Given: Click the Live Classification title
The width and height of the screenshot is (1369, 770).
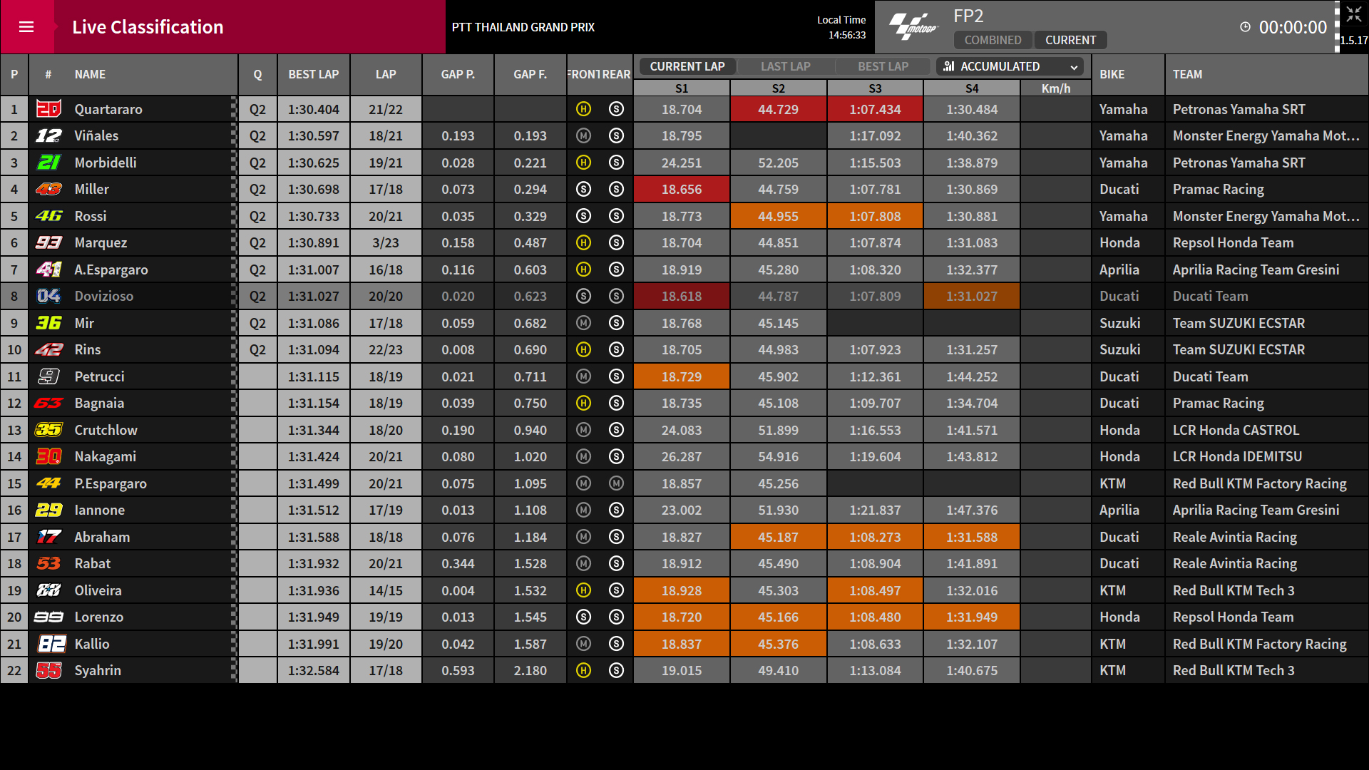Looking at the screenshot, I should [148, 27].
